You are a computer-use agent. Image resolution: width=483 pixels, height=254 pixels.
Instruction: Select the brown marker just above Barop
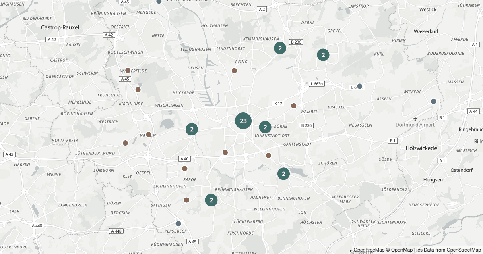point(185,169)
